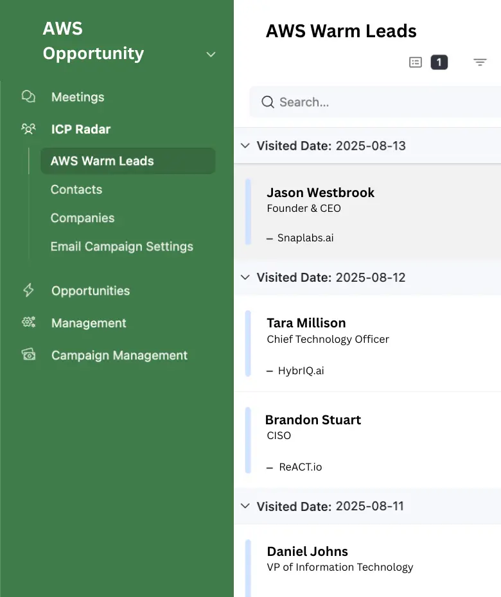Viewport: 501px width, 597px height.
Task: Open Jason Westbrook lead card
Action: click(x=367, y=212)
